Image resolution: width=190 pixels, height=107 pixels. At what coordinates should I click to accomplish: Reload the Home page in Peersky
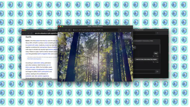point(66,30)
